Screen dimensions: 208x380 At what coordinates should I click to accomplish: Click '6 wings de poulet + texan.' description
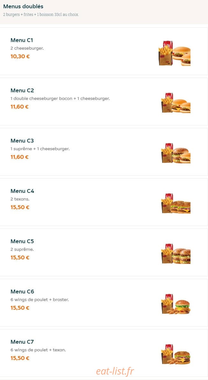coord(38,350)
